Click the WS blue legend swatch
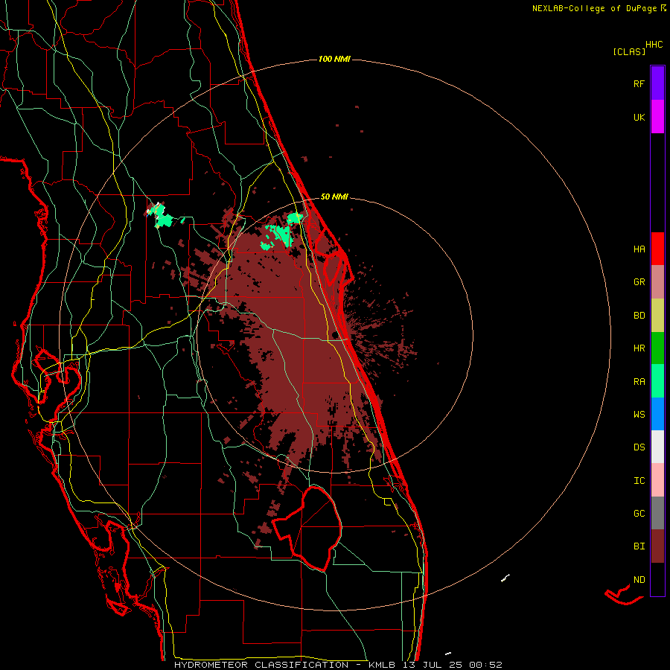Image resolution: width=670 pixels, height=670 pixels. (657, 414)
